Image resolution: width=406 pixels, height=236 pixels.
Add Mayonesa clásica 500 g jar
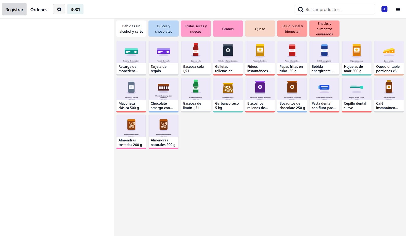[x=131, y=95]
